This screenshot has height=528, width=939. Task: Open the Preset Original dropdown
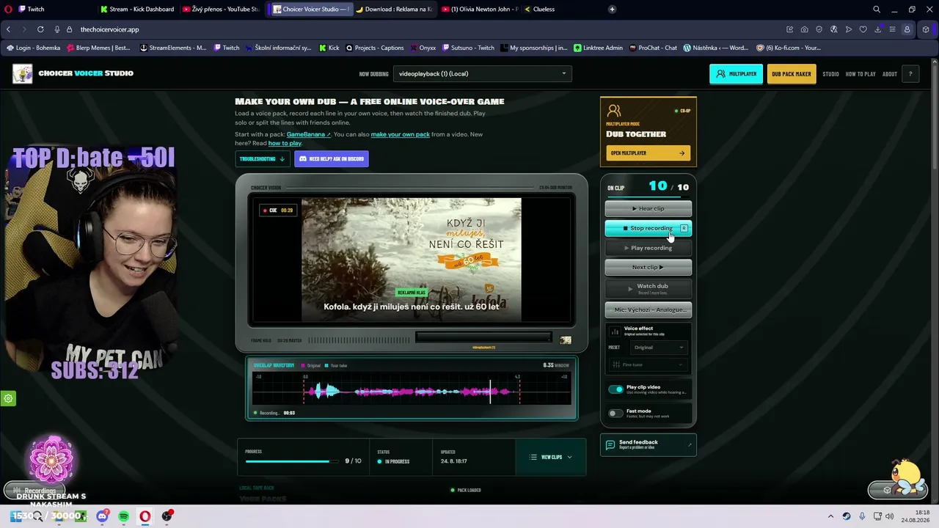(658, 348)
